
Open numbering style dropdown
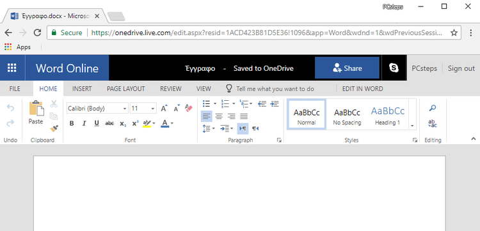234,104
